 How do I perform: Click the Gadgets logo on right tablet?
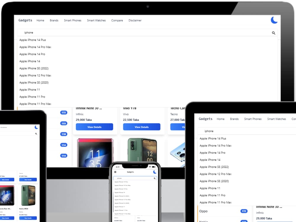pyautogui.click(x=205, y=119)
